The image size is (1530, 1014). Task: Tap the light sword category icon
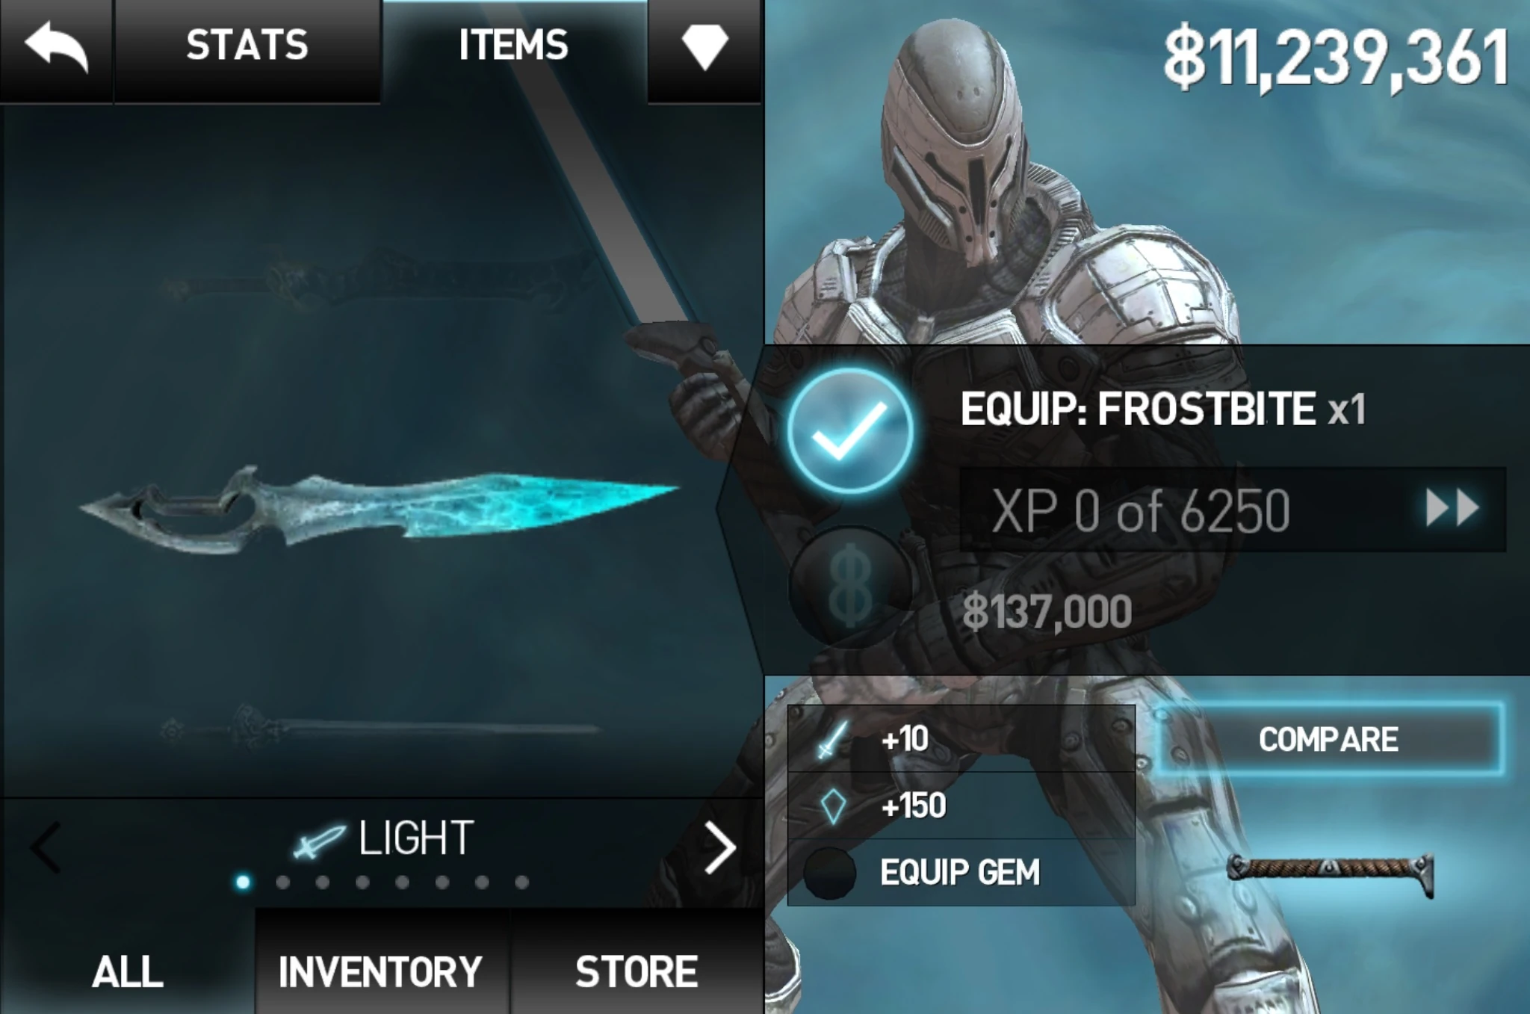point(318,841)
